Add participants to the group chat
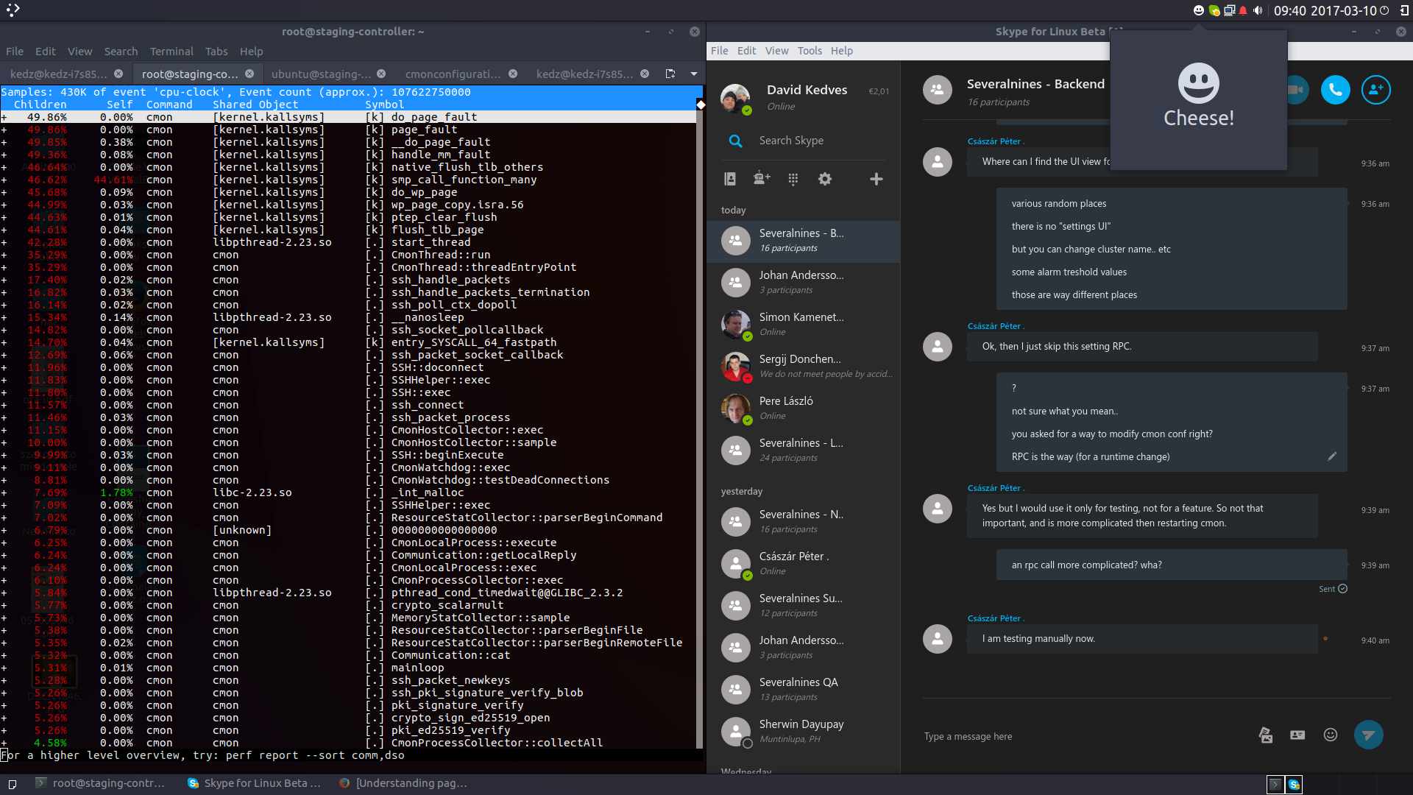 (1375, 90)
